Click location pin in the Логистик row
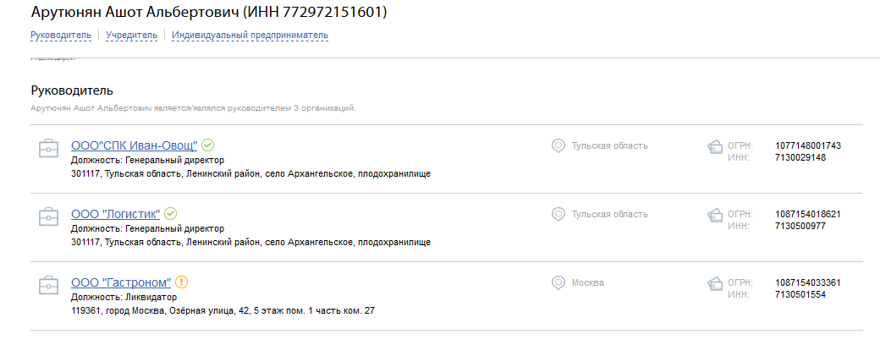 (558, 214)
